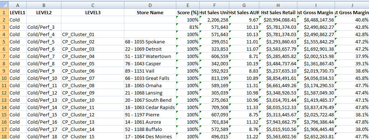369x139 pixels.
Task: Click the $20,994,088.41 sales retail cell
Action: 278,20
